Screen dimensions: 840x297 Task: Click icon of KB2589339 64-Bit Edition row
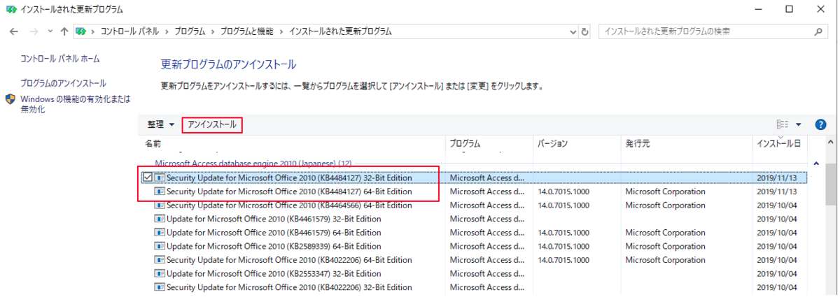point(160,246)
